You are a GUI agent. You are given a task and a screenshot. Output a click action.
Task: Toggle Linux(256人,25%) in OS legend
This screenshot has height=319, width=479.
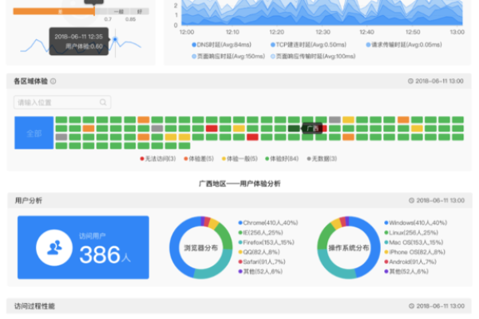411,233
